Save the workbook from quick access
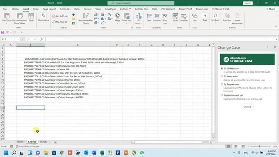This screenshot has height=157, width=279. point(3,32)
